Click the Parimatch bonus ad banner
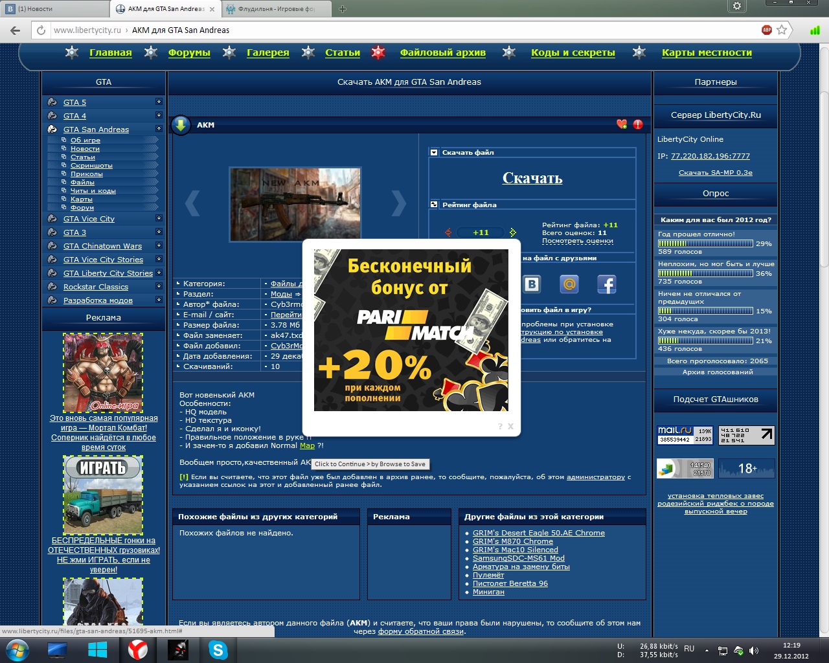This screenshot has height=663, width=829. [411, 330]
